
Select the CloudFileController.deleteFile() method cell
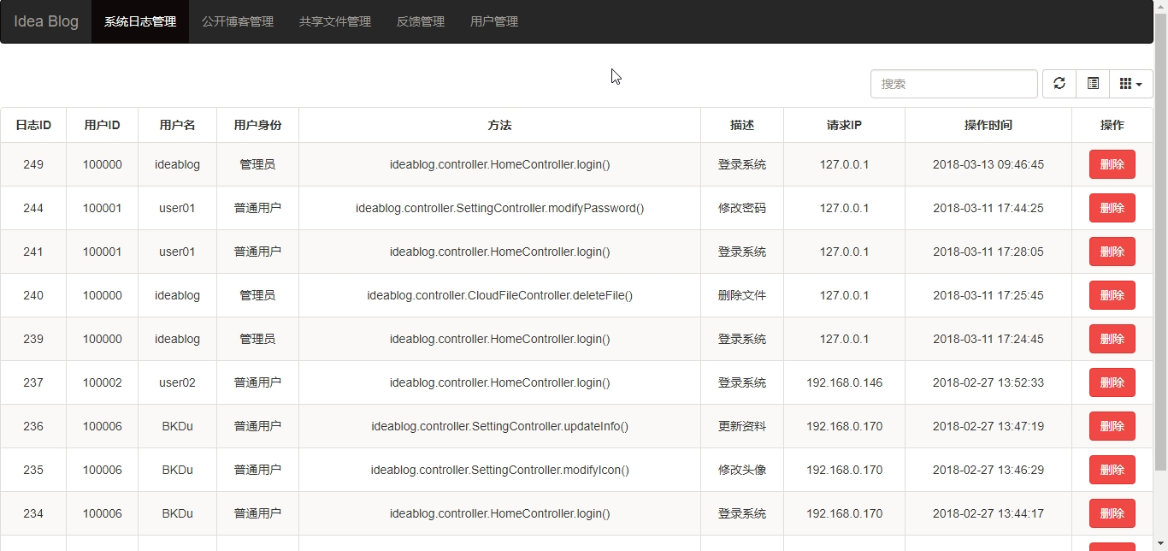499,295
